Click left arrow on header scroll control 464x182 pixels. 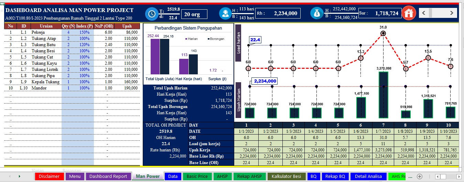[x=424, y=13]
